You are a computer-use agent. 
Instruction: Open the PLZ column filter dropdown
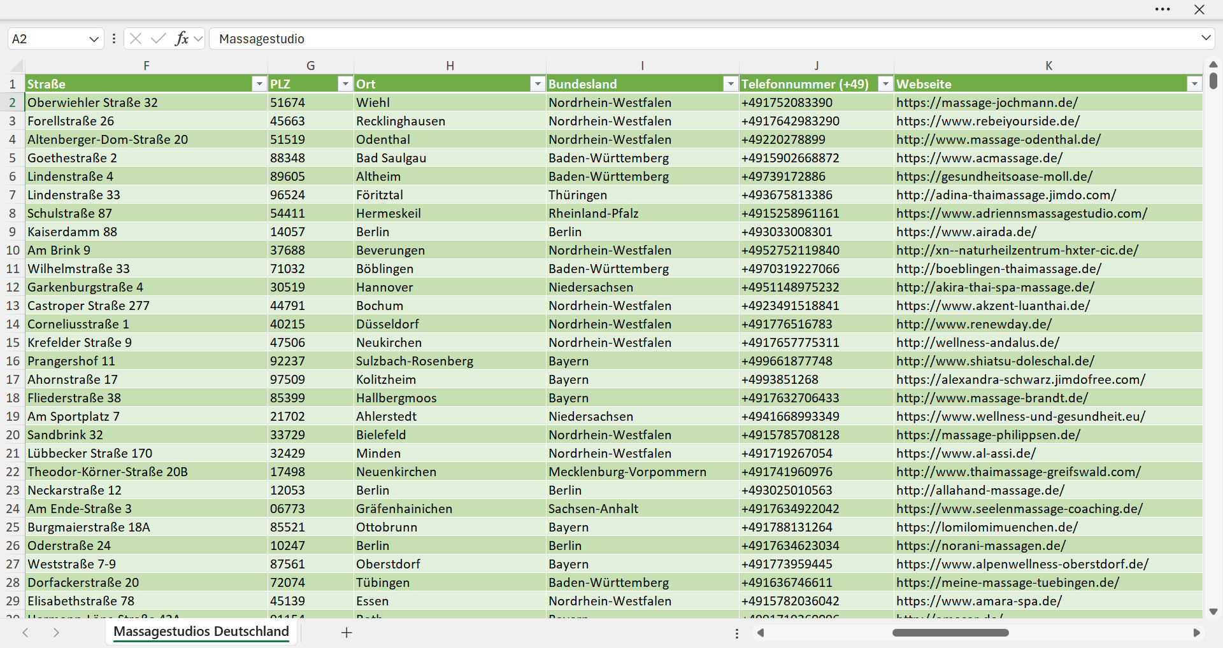coord(345,84)
